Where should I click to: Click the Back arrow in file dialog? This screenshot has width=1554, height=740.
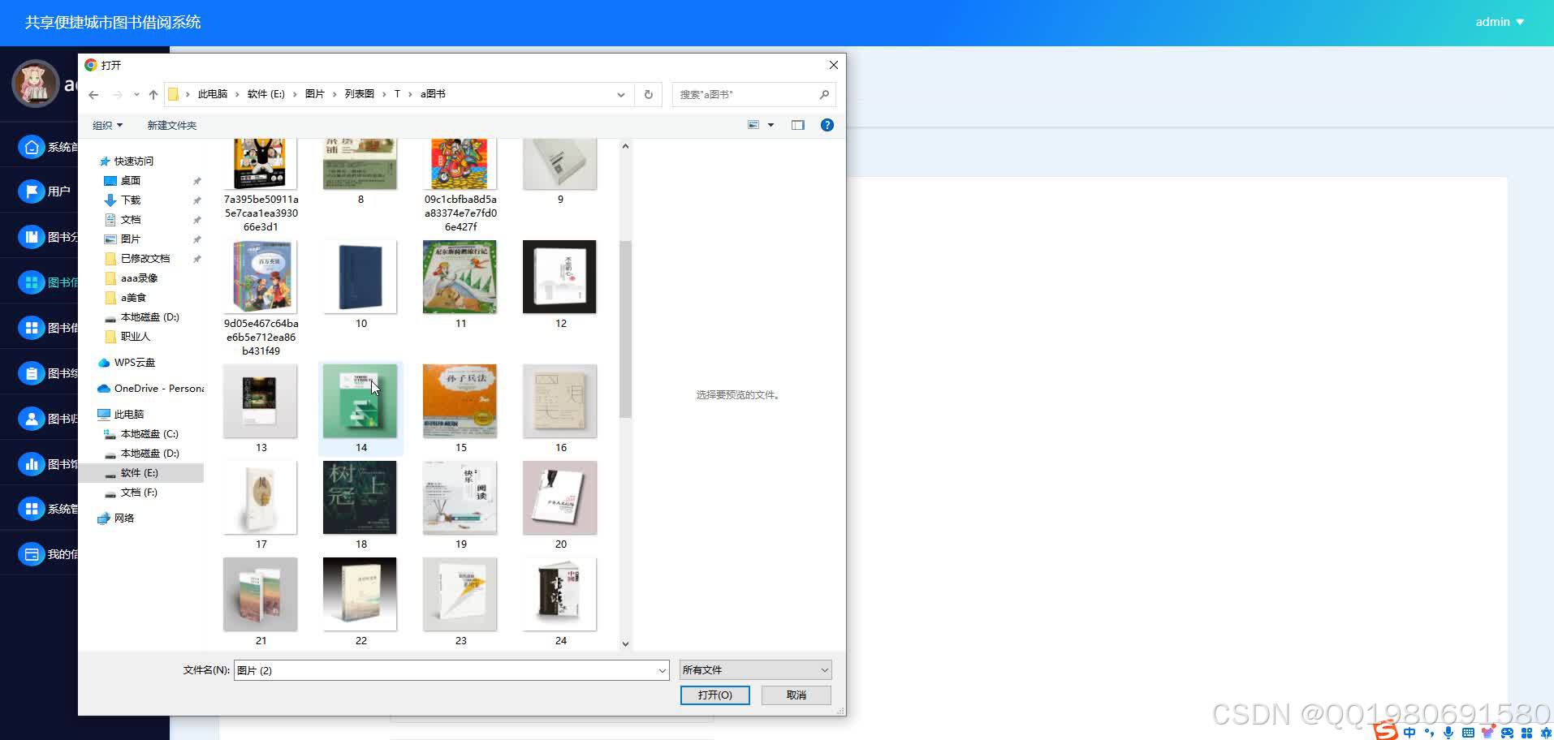[93, 95]
